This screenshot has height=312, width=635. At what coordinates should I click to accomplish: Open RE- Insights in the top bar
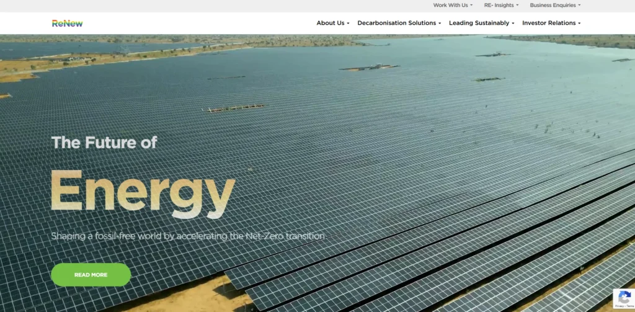499,5
